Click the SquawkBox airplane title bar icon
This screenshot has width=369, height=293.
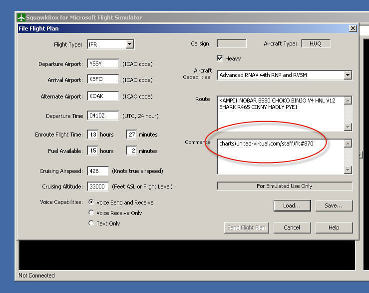tap(21, 17)
